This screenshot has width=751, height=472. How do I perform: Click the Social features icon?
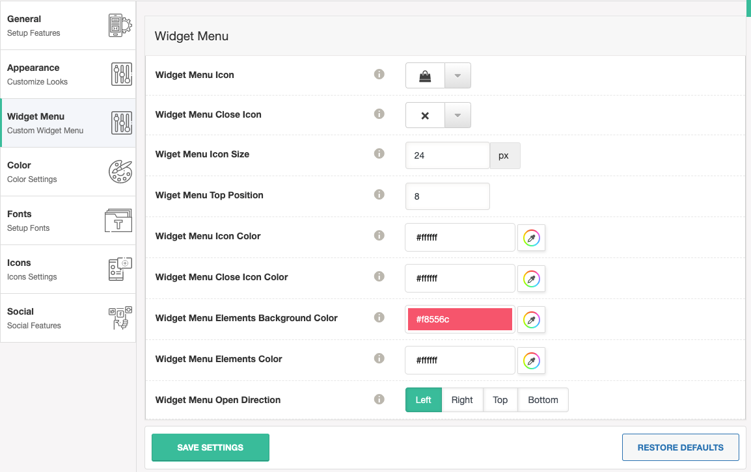[x=120, y=317]
